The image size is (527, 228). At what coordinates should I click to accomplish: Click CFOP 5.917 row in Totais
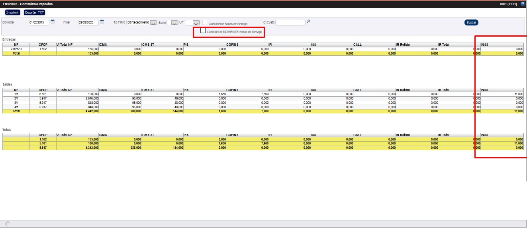tap(43, 148)
